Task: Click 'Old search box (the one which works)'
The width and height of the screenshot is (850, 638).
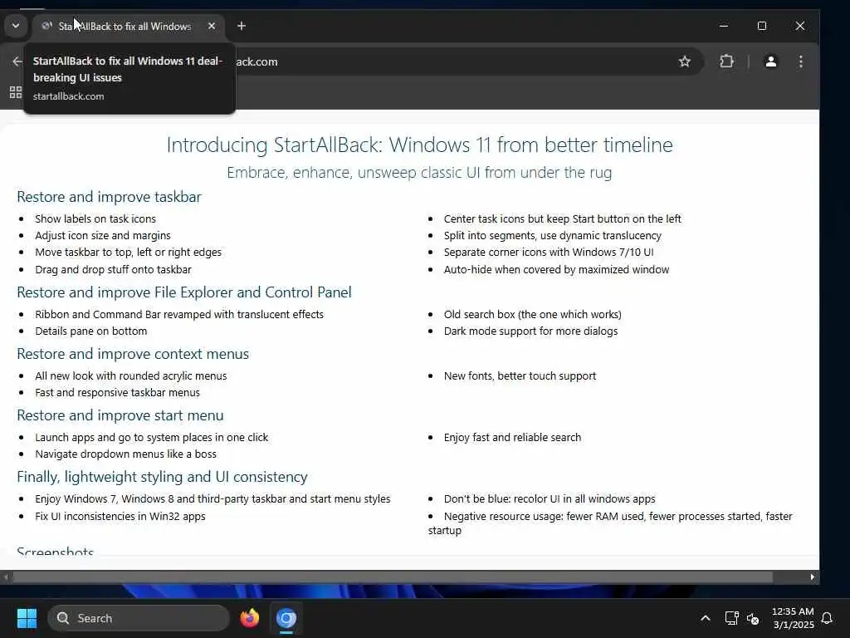Action: pyautogui.click(x=532, y=314)
